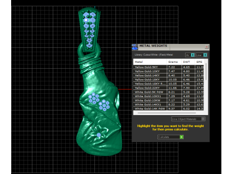Click the 9.37 grams value
Viewport: 232px width, 174px height.
[x=172, y=109]
